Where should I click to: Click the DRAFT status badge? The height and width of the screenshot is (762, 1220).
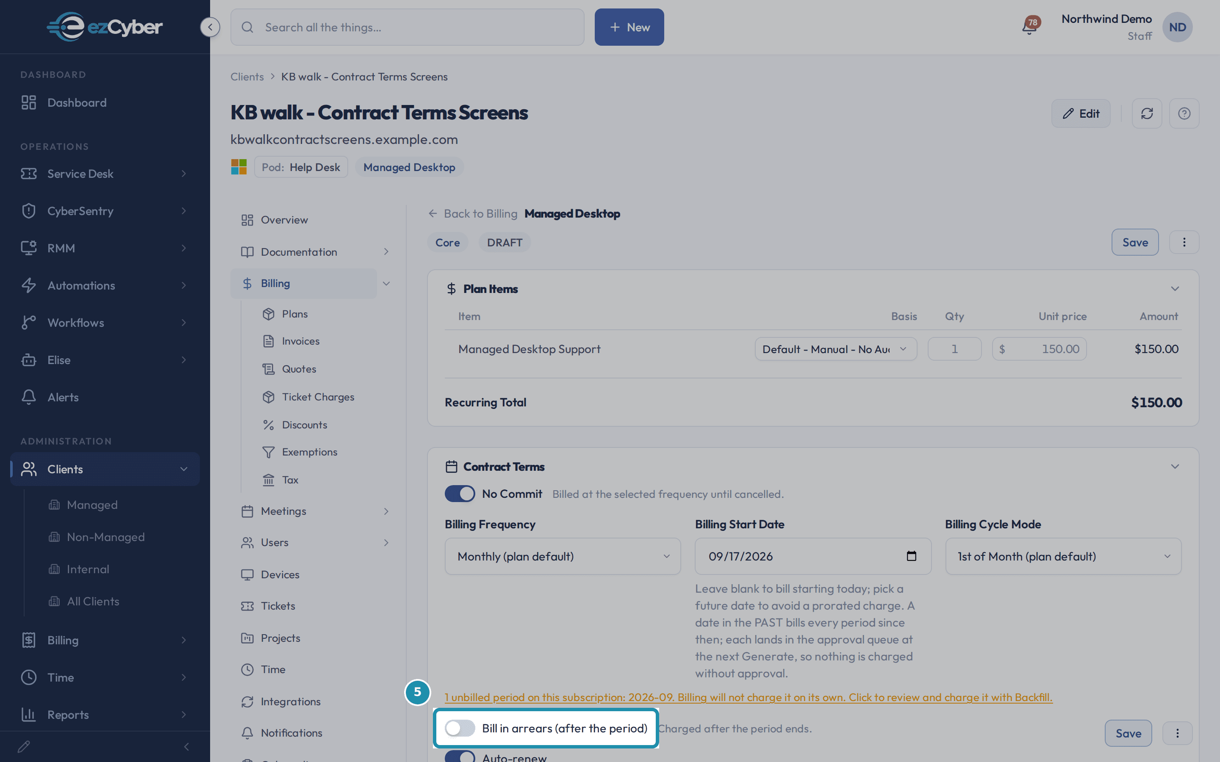tap(505, 243)
